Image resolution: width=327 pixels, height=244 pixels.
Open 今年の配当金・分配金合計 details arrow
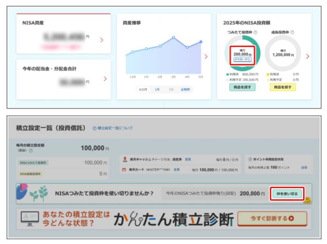tap(105, 79)
